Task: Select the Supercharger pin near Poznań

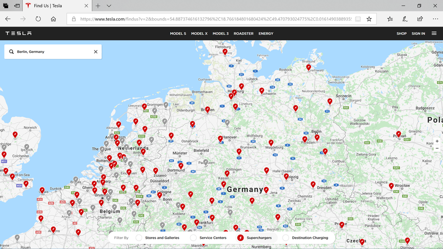Action: pyautogui.click(x=398, y=134)
